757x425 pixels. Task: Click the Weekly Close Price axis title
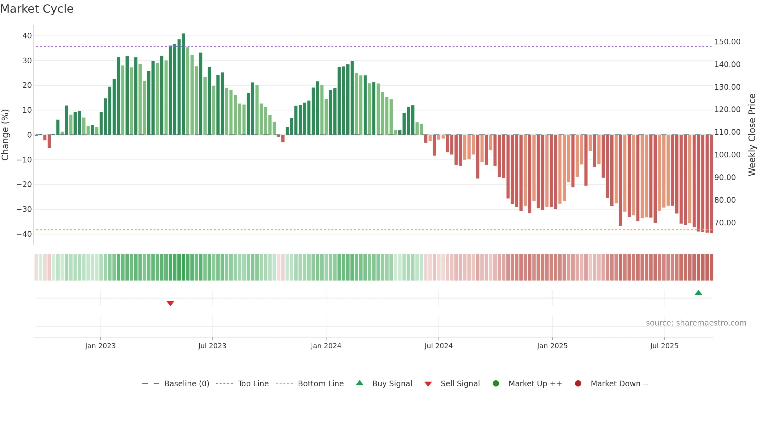(752, 135)
